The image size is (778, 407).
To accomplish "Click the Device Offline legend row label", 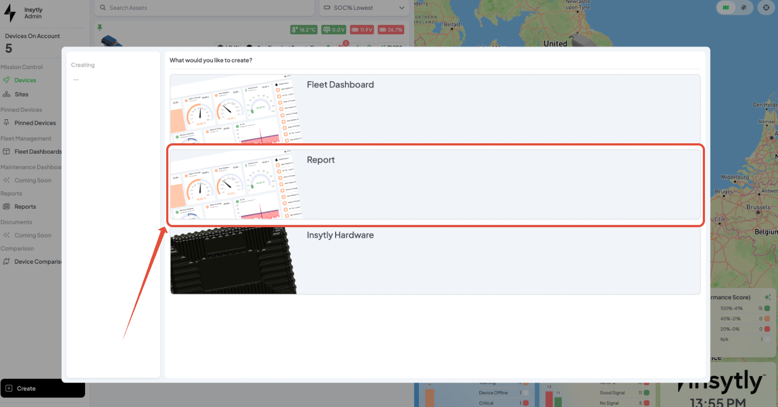I will [494, 393].
